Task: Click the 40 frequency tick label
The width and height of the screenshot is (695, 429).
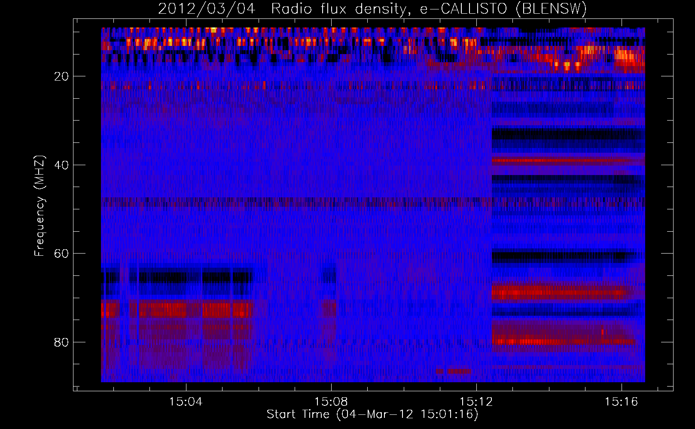Action: pyautogui.click(x=62, y=165)
